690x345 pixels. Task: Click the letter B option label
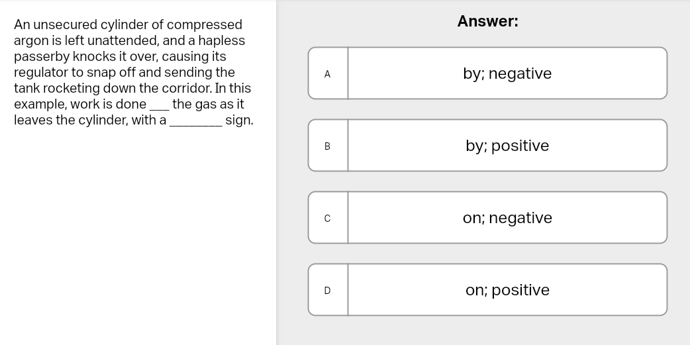(327, 146)
